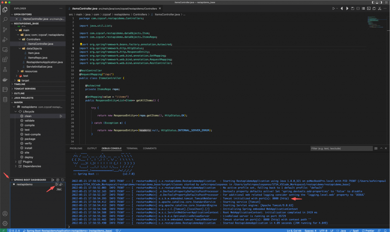Click the panel view options icon beside the filter

coord(376,148)
